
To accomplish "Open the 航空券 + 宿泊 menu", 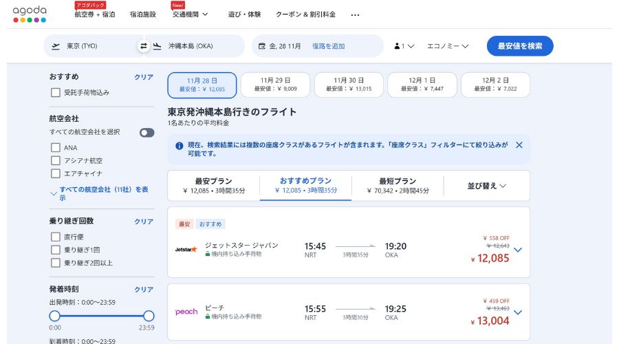I will tap(95, 14).
